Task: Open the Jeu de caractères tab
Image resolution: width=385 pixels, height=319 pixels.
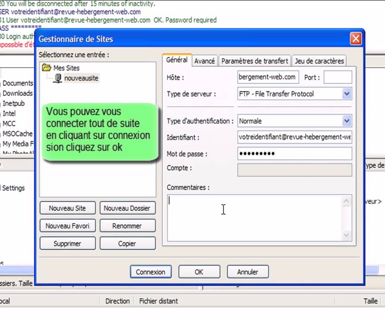Action: (x=319, y=61)
